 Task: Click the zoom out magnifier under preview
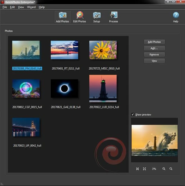coord(171,169)
